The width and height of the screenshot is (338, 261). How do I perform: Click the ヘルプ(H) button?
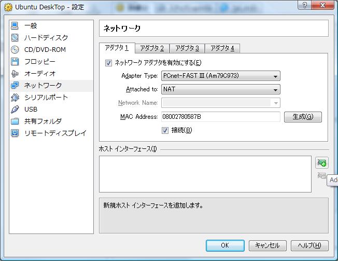[x=309, y=245]
